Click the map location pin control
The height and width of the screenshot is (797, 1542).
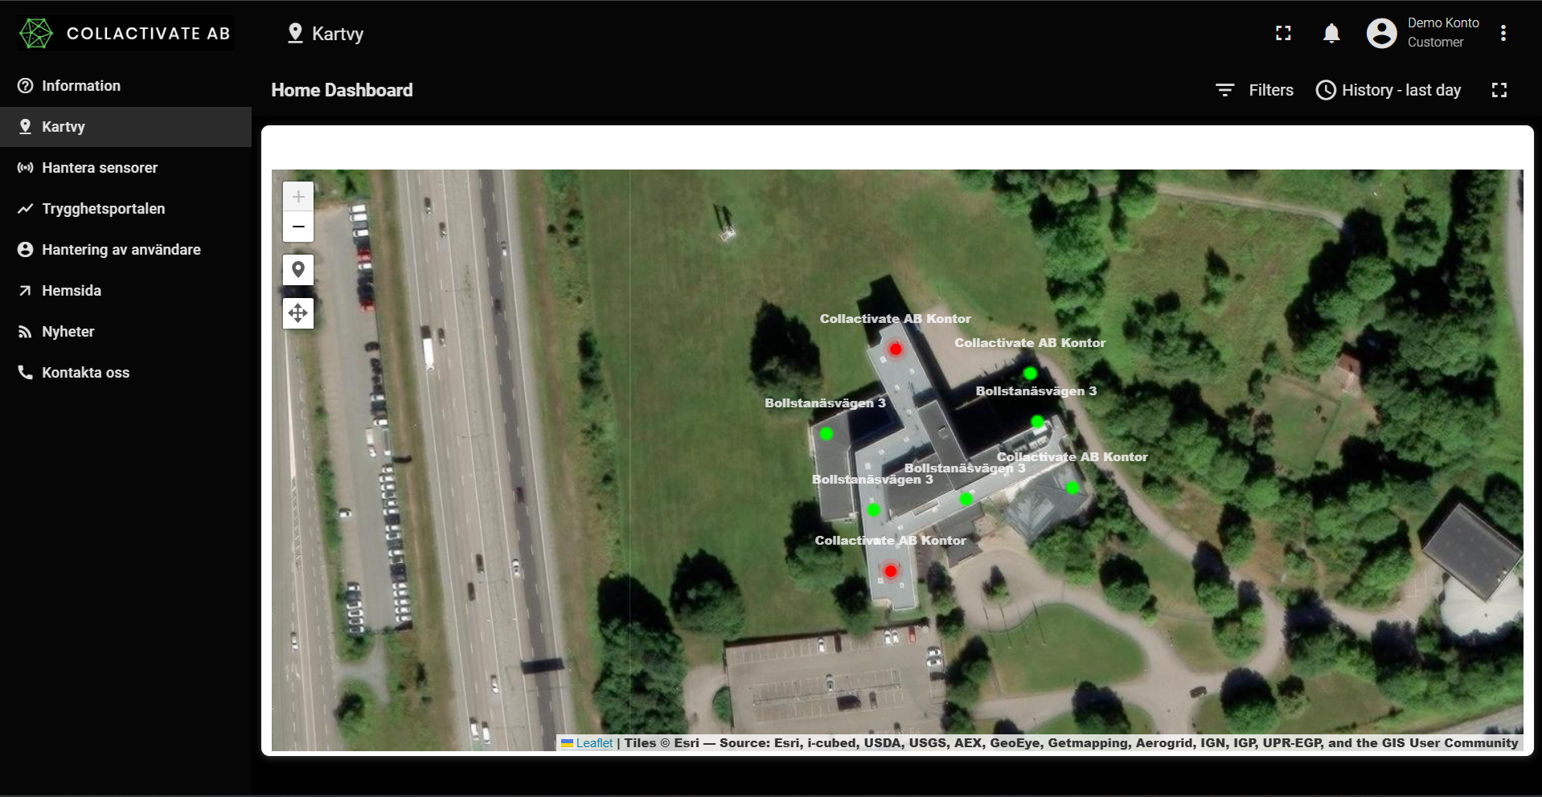click(x=298, y=270)
